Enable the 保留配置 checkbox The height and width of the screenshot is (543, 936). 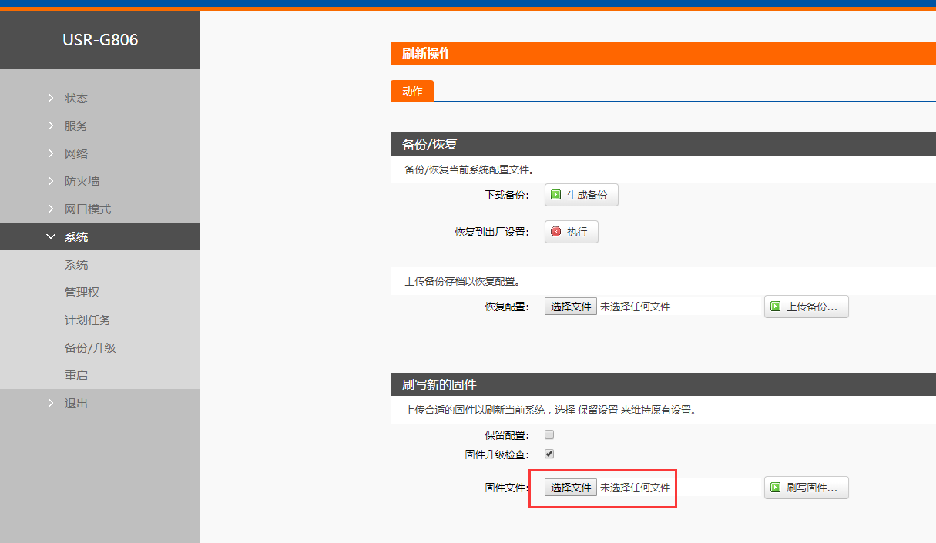point(549,434)
